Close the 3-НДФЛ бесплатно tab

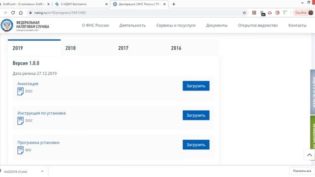[106, 4]
